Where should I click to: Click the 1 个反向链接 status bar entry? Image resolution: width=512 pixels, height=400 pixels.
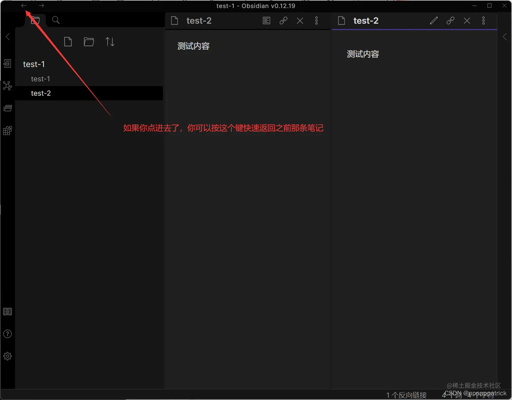click(x=406, y=395)
